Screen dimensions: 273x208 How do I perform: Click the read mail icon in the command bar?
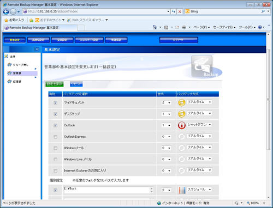point(177,27)
